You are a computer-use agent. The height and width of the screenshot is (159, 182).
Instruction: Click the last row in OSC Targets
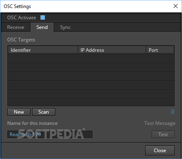[x=91, y=102]
